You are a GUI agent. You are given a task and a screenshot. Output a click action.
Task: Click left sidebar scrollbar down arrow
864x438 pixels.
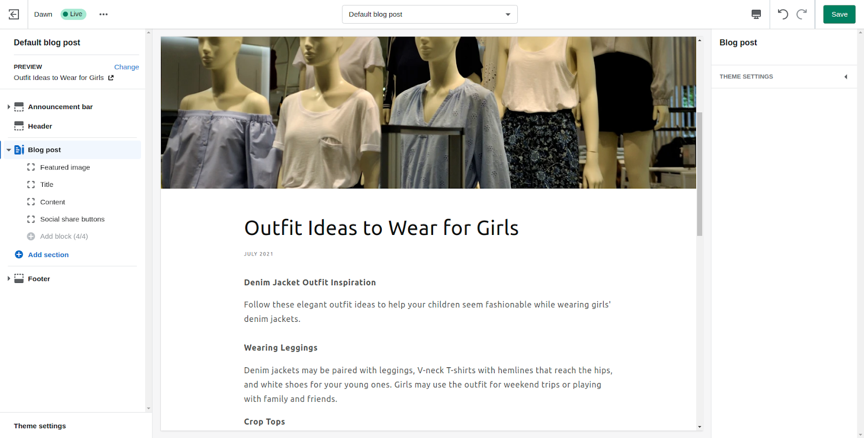[148, 409]
